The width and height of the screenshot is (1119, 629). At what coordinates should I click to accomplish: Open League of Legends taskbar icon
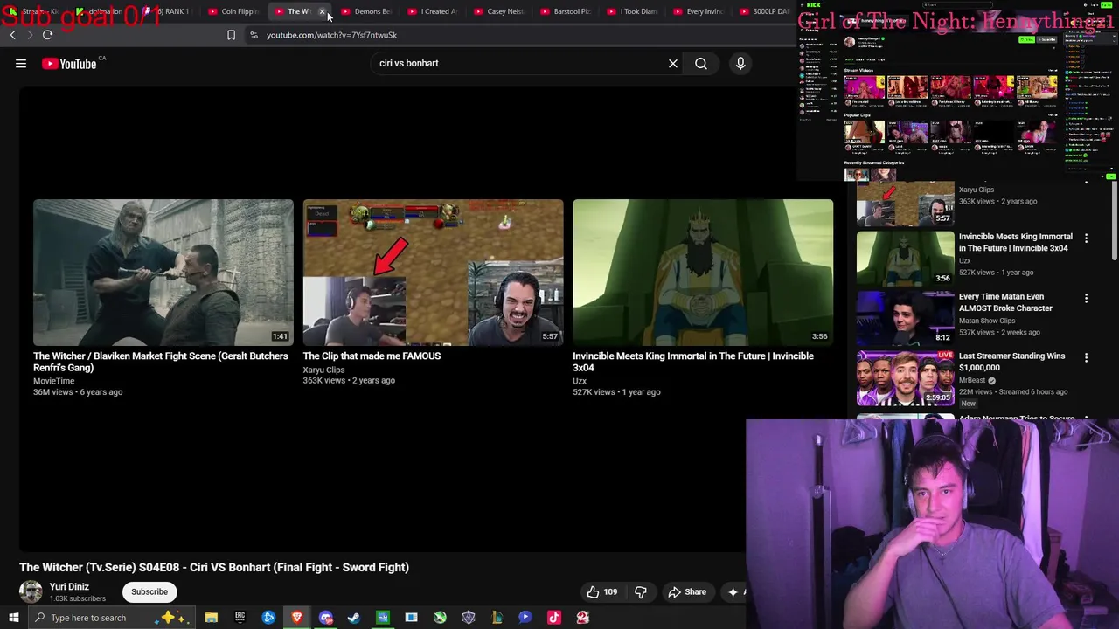coord(497,618)
